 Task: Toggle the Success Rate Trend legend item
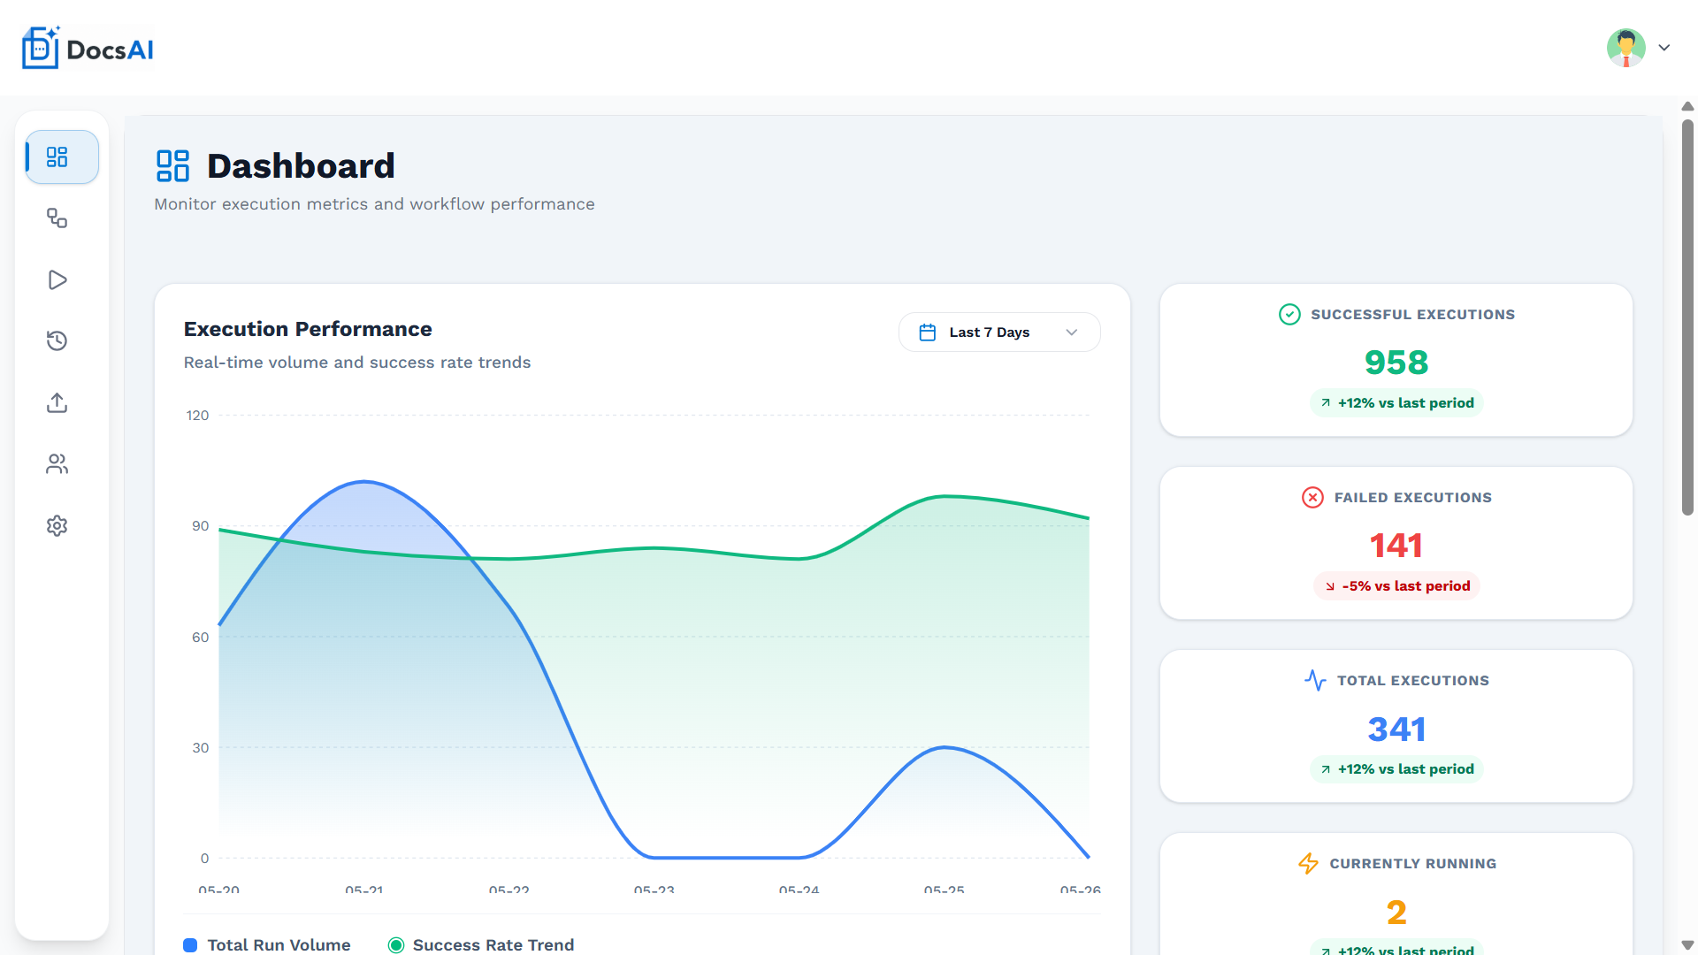[481, 944]
